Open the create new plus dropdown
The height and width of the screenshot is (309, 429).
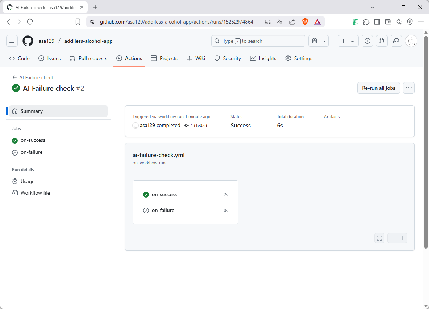[x=348, y=41]
